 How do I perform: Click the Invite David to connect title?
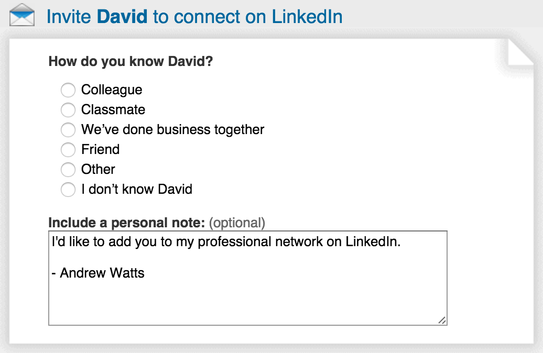(194, 17)
